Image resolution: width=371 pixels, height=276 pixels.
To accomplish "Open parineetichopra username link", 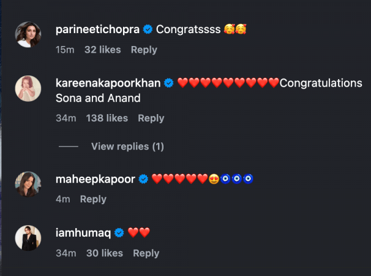I will pyautogui.click(x=97, y=29).
